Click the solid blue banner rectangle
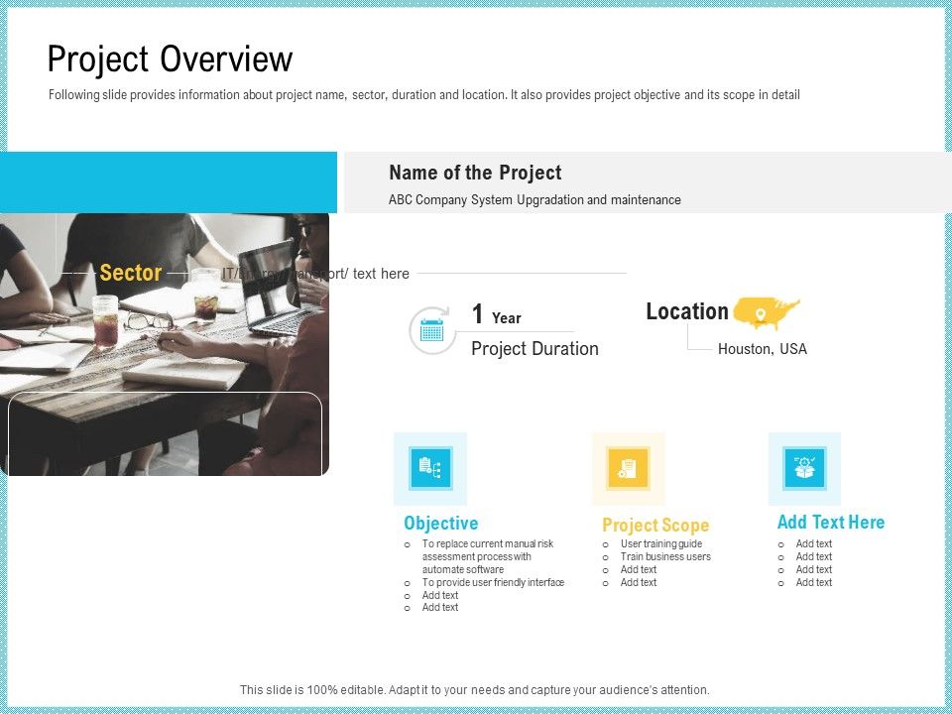The width and height of the screenshot is (952, 714). click(x=169, y=182)
